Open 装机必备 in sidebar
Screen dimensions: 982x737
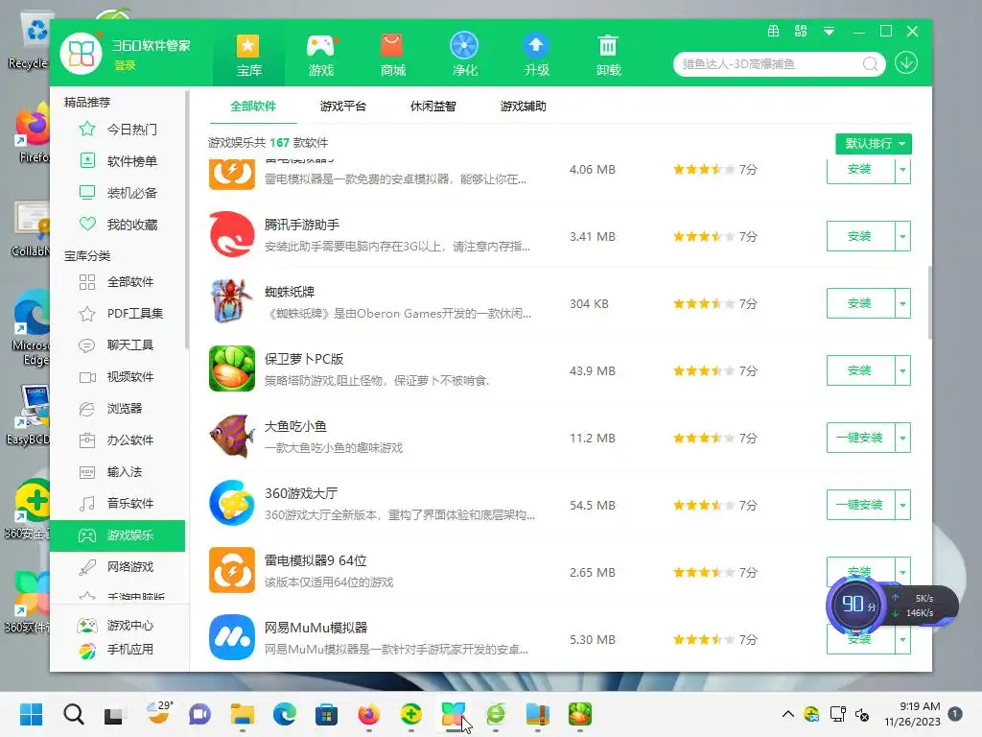click(x=118, y=193)
